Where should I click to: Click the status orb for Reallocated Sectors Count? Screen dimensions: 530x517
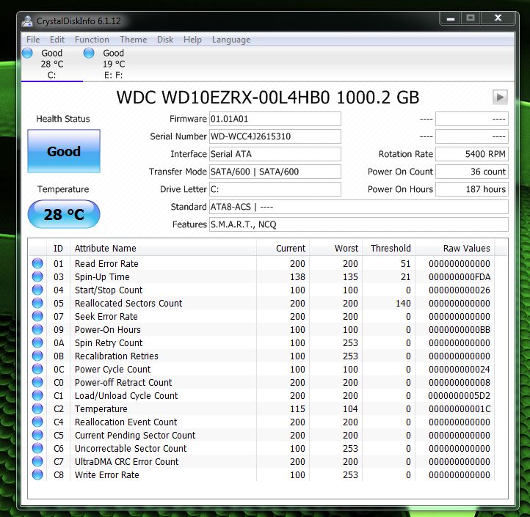[37, 303]
